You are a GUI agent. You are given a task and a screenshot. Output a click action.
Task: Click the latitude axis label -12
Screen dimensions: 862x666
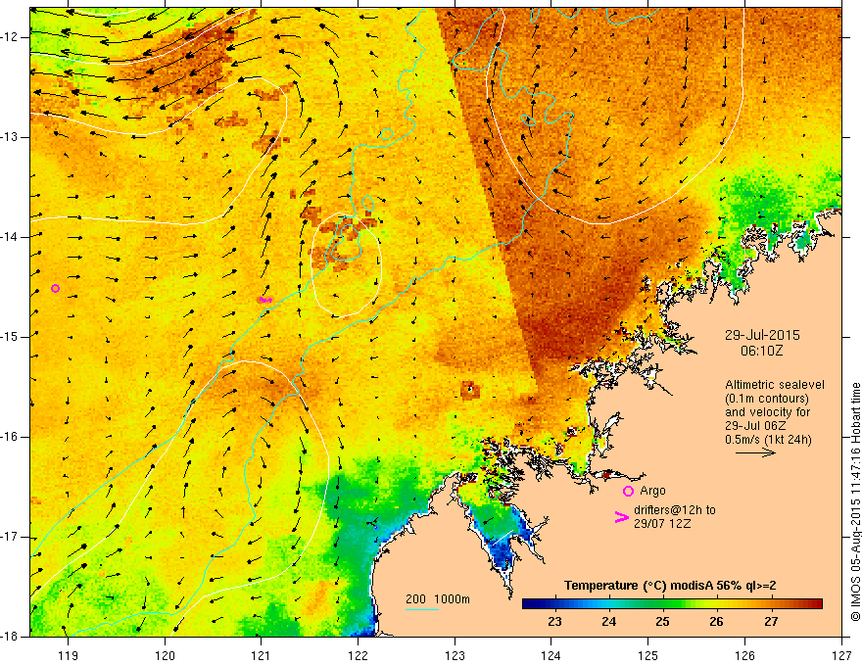coord(11,37)
